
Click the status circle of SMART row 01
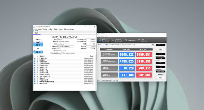coord(35,58)
